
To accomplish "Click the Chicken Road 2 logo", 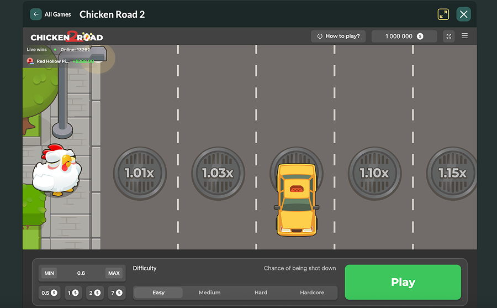I will [x=67, y=37].
